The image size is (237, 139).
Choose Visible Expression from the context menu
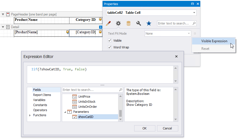point(214,41)
